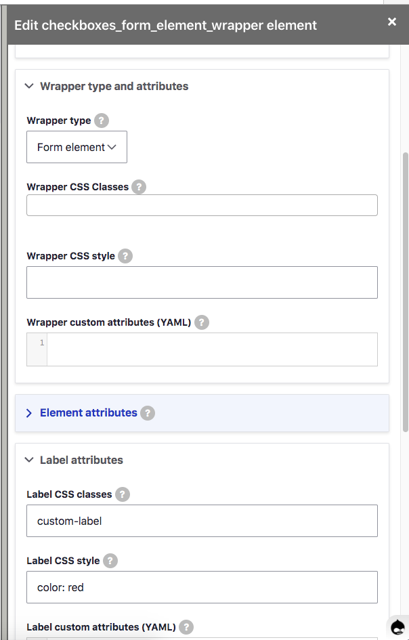Open help for Wrapper type
The width and height of the screenshot is (409, 640).
point(102,121)
